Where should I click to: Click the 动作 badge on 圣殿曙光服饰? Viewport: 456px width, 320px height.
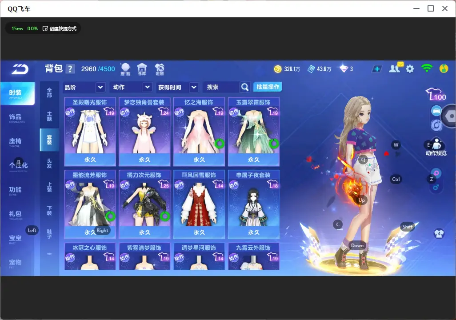[70, 112]
